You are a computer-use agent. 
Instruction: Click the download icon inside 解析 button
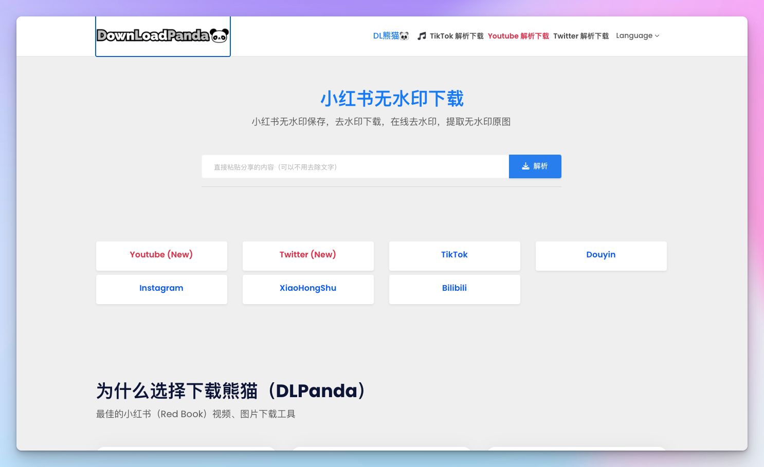click(525, 166)
